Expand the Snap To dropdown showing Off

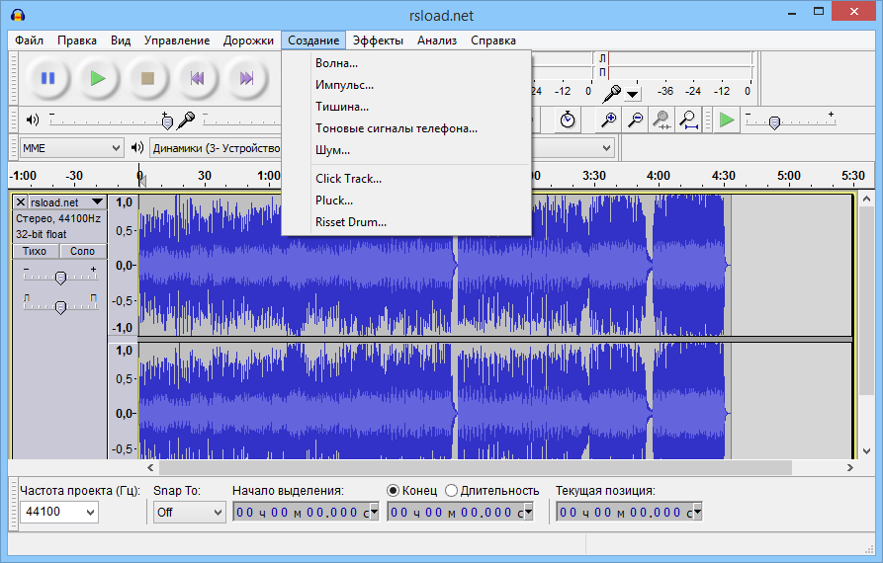190,512
